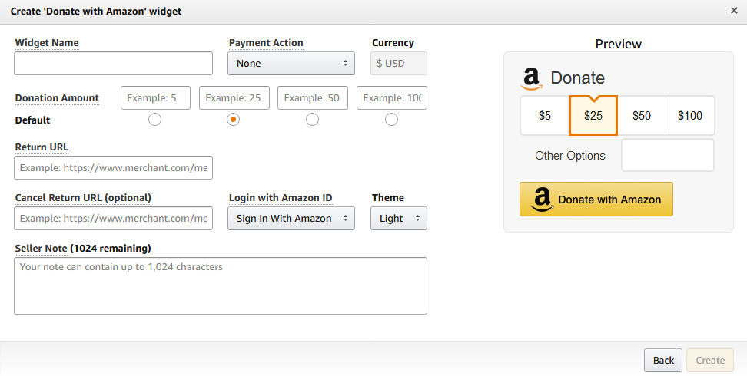
Task: Pick the $5 amount in the preview
Action: tap(544, 116)
